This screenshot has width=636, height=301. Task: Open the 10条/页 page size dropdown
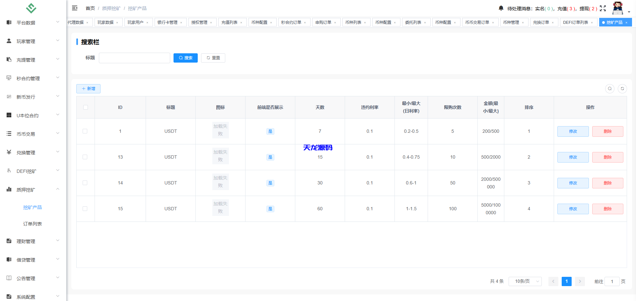coord(525,281)
